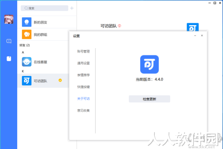Open the contacts sidebar icon
The width and height of the screenshot is (223, 149).
9,59
